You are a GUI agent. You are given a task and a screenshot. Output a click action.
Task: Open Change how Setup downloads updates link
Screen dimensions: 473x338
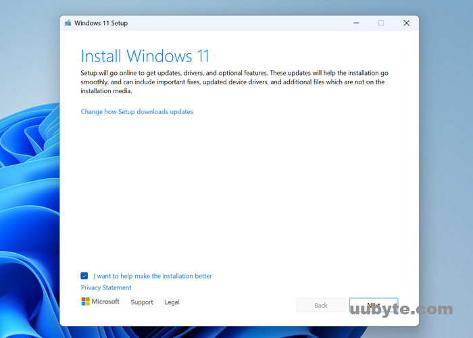[136, 112]
